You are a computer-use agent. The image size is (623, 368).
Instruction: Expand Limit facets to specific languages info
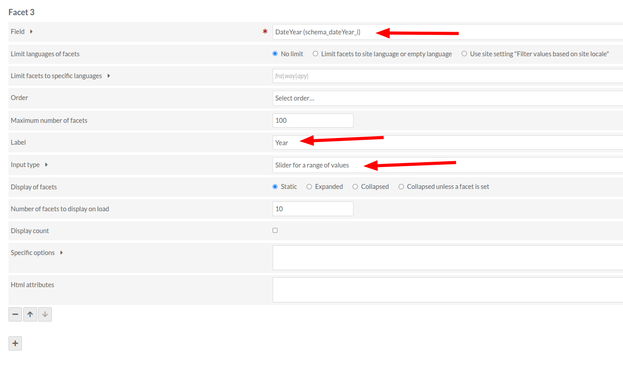click(109, 76)
